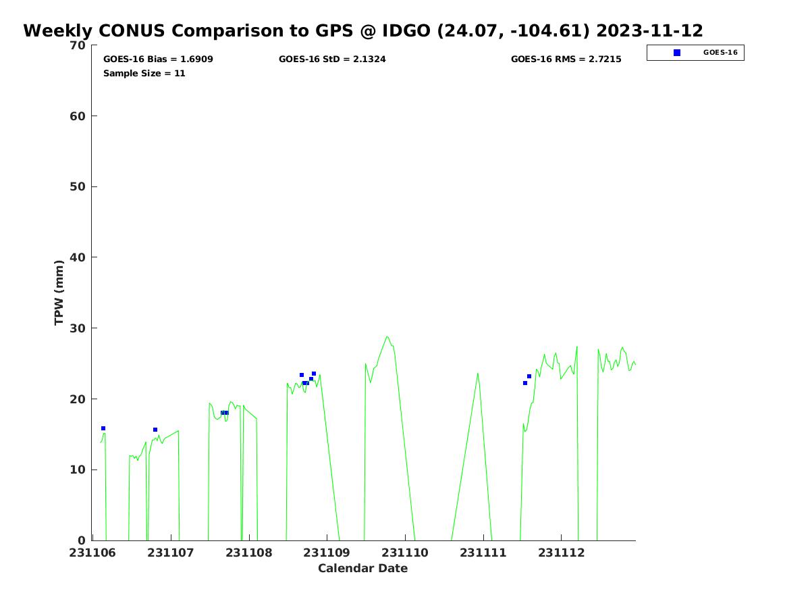This screenshot has height=608, width=810.
Task: Click the blue GOES-16 legend marker
Action: click(677, 53)
